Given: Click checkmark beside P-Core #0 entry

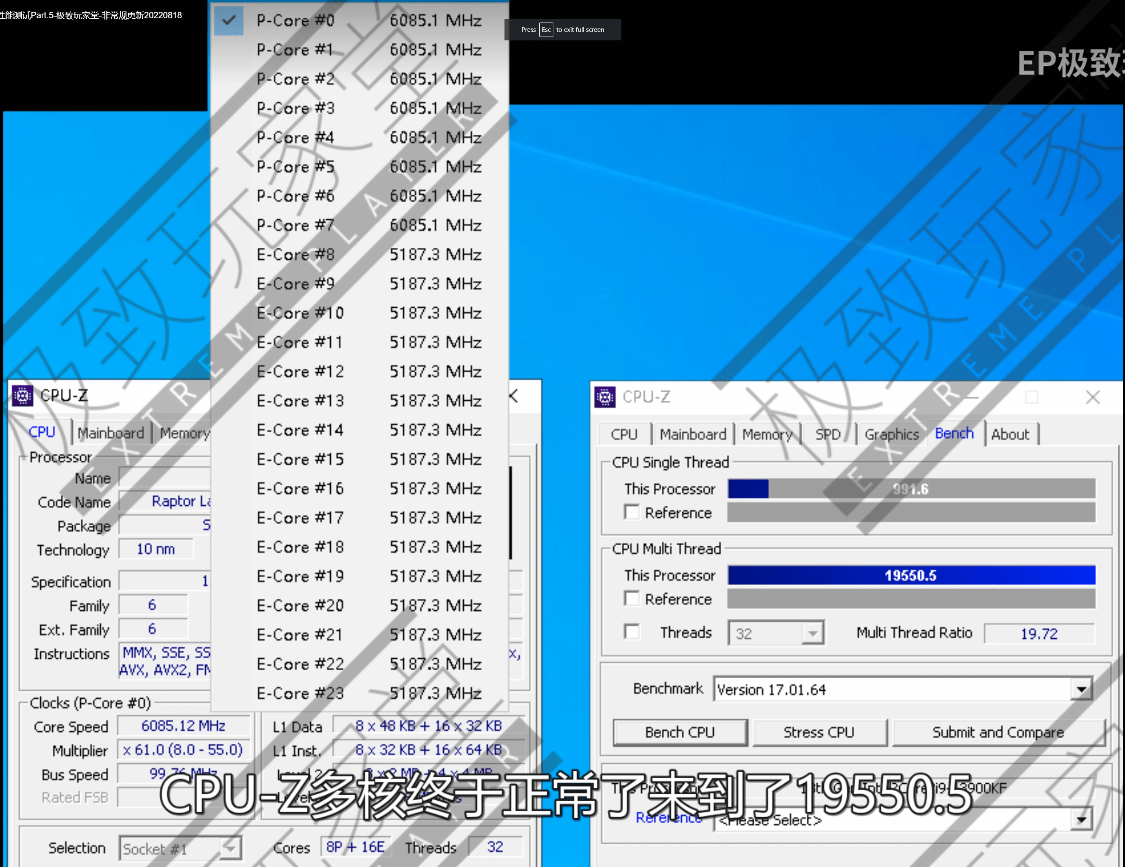Looking at the screenshot, I should coord(229,20).
